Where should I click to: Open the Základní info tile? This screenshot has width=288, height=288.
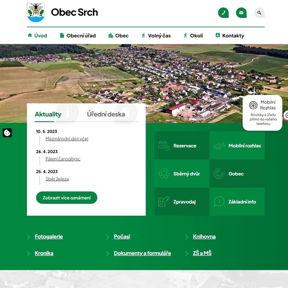click(x=237, y=202)
